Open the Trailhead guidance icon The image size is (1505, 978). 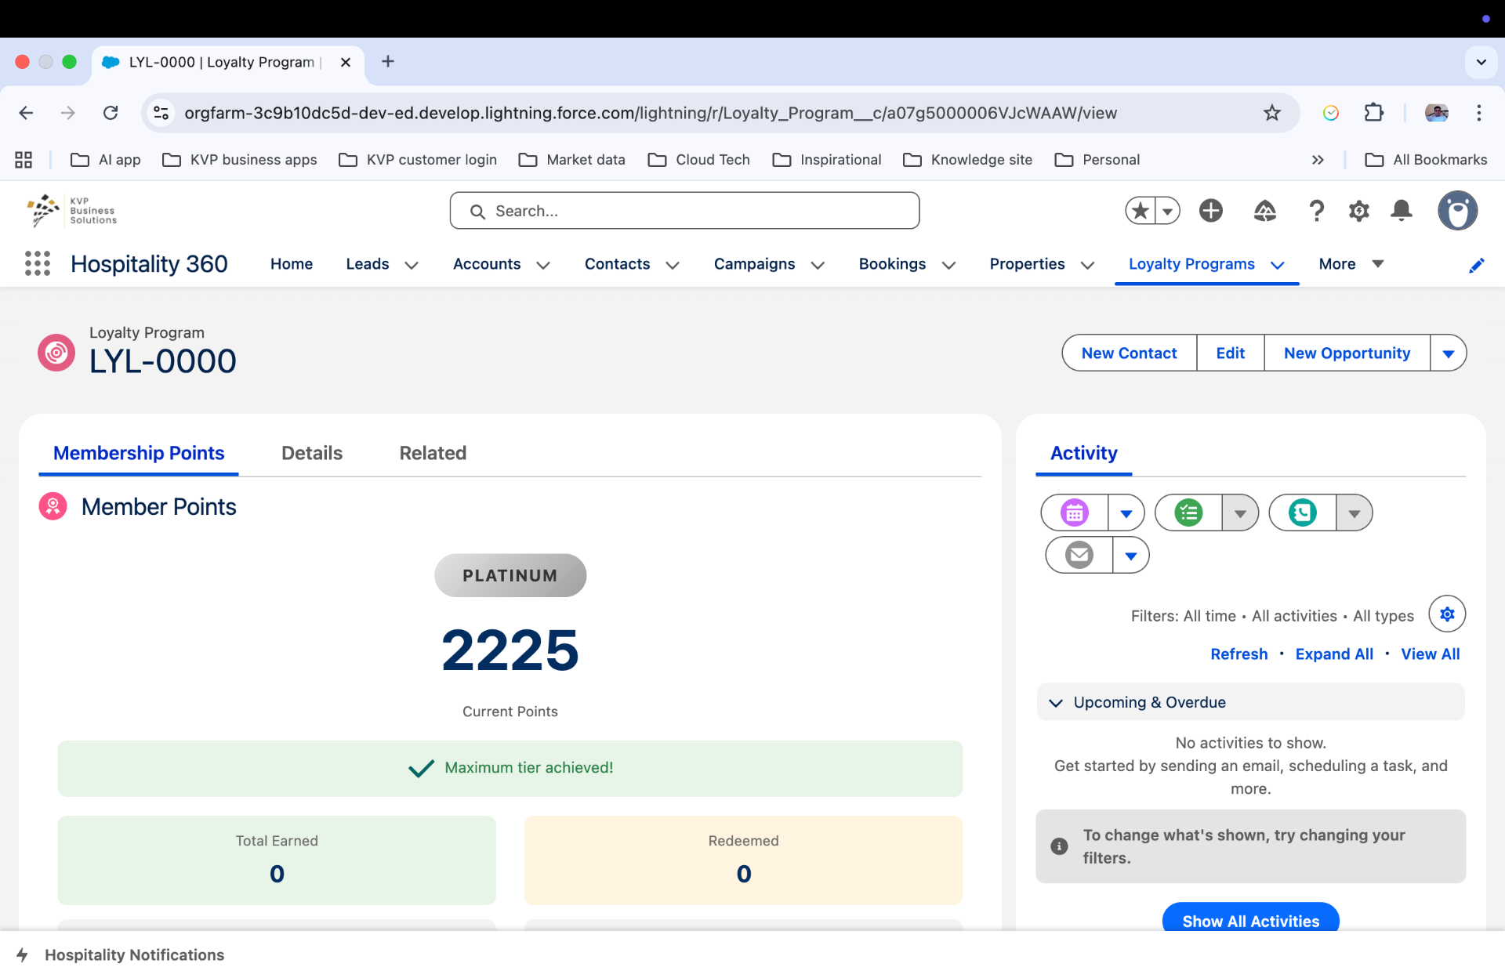[x=1264, y=211]
